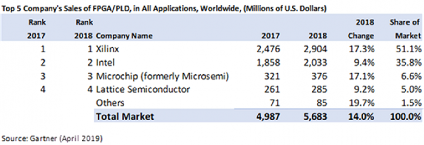This screenshot has width=424, height=145.
Task: Select the Intel company name cell
Action: point(105,63)
